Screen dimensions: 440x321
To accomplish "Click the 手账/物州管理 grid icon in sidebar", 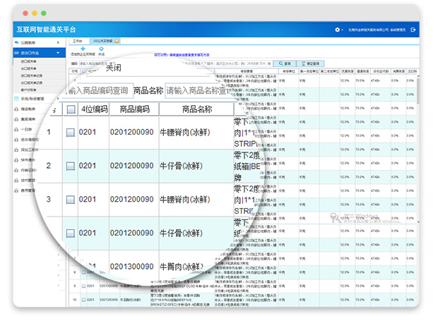I will click(x=17, y=99).
